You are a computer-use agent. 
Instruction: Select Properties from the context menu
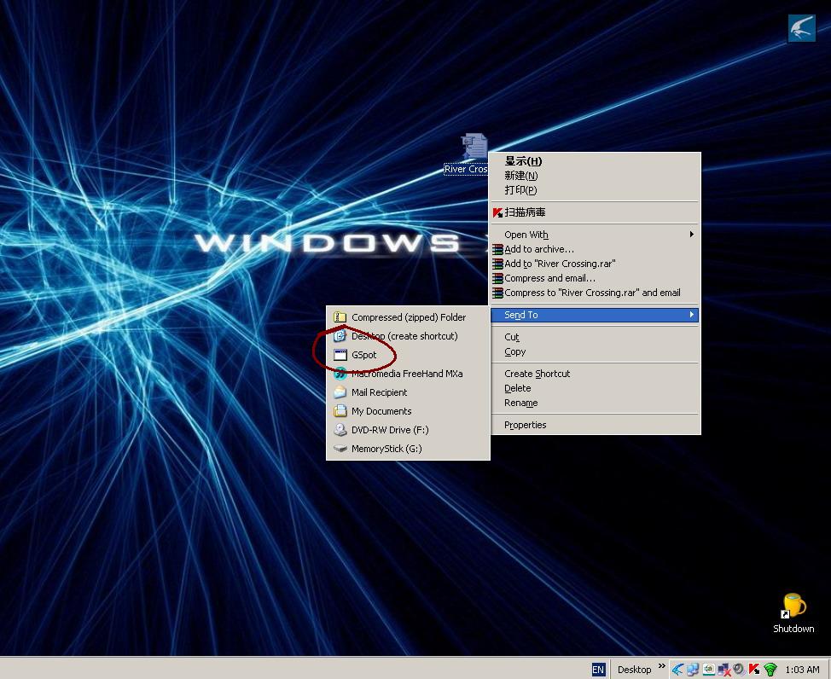[x=524, y=424]
